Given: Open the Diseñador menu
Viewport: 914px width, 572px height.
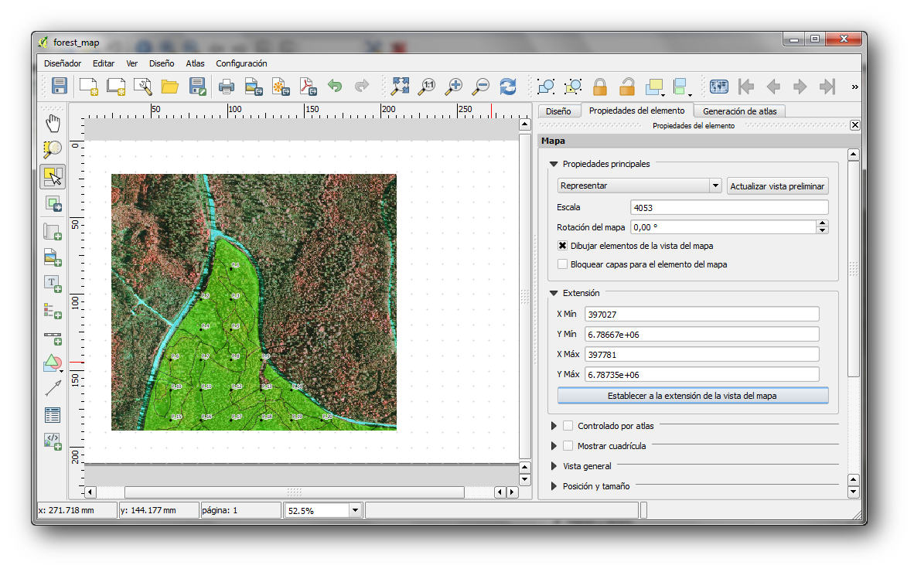Looking at the screenshot, I should [63, 63].
